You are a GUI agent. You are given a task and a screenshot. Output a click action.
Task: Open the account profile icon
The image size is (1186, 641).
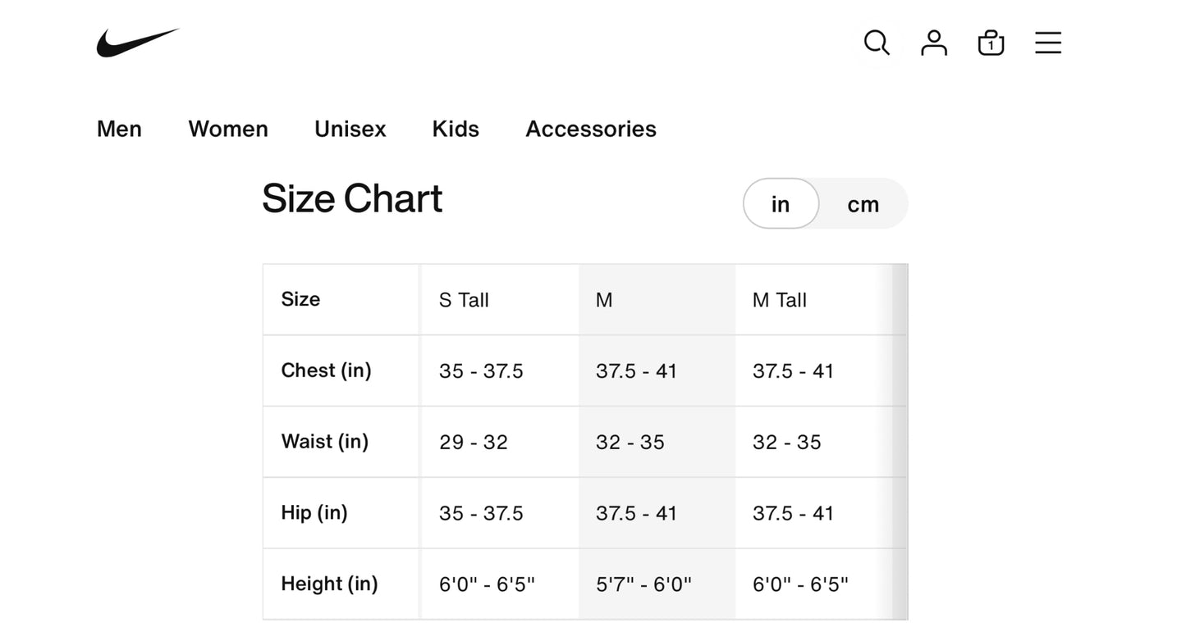point(934,43)
